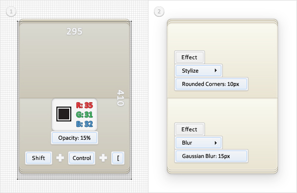
Task: Click the Blur submenu arrow
Action: pyautogui.click(x=215, y=143)
